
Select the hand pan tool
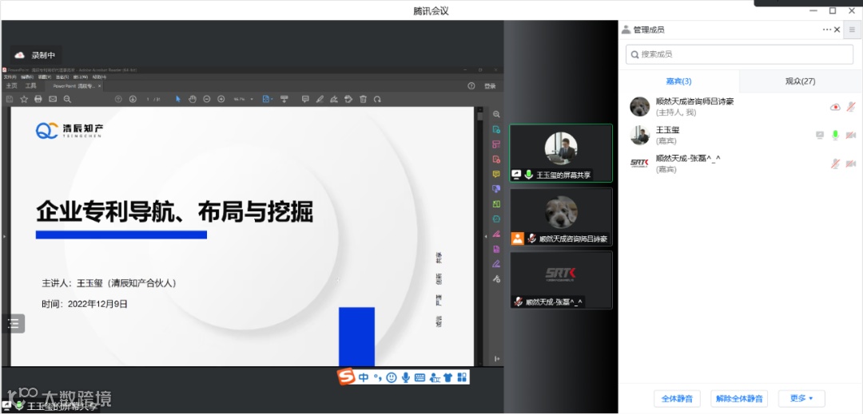point(192,100)
